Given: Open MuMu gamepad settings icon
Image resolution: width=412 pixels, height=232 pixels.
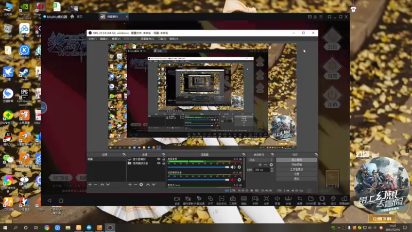Looking at the screenshot, I should click(255, 200).
